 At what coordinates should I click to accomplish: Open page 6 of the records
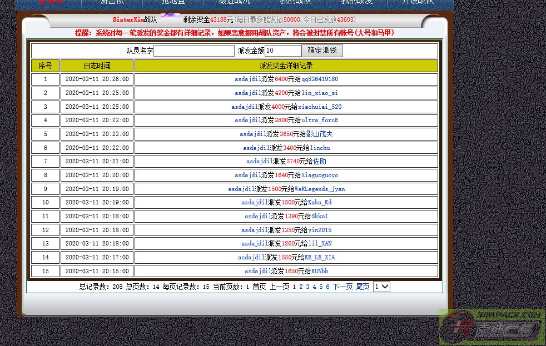(327, 287)
